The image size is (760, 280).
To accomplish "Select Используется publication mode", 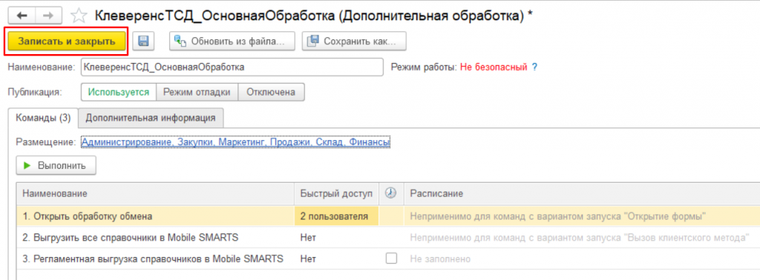I will [x=119, y=93].
